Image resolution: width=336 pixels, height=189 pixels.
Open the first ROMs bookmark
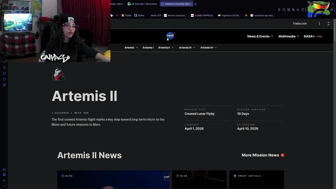click(x=126, y=15)
